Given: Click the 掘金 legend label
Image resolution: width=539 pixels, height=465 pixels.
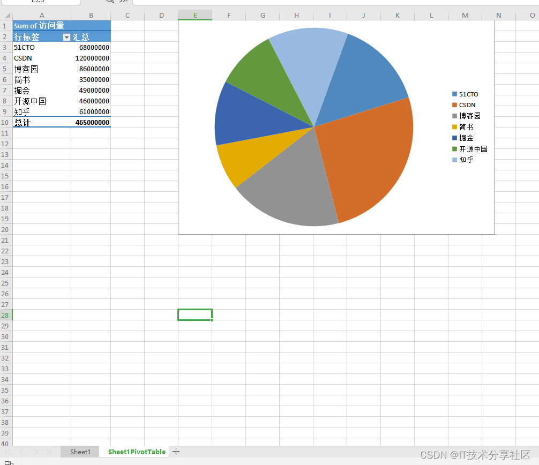Looking at the screenshot, I should [x=466, y=138].
